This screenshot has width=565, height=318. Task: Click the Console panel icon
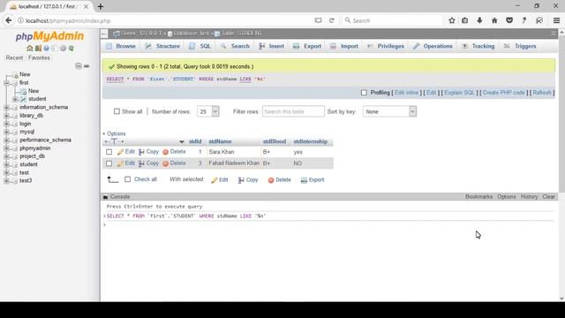coord(106,197)
